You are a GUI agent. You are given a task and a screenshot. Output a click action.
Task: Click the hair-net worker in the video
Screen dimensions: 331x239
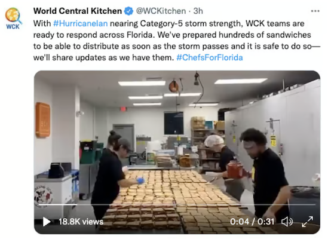tap(219, 156)
